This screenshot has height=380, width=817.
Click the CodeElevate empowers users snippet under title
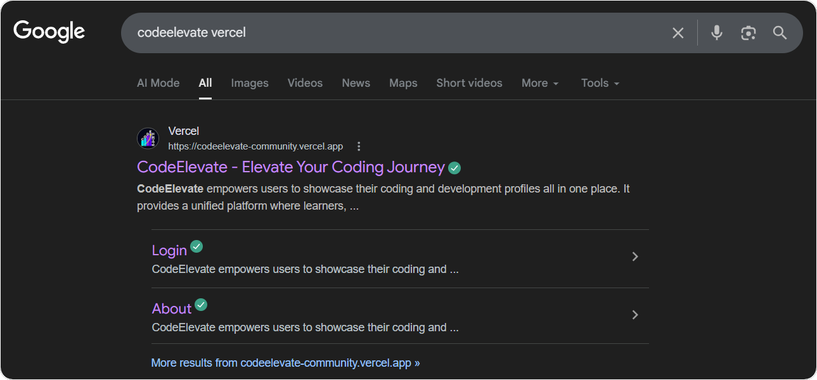click(383, 198)
